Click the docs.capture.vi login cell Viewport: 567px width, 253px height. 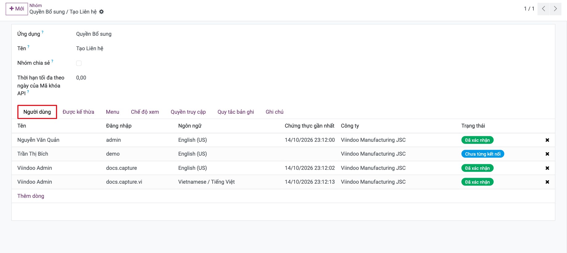pyautogui.click(x=124, y=182)
